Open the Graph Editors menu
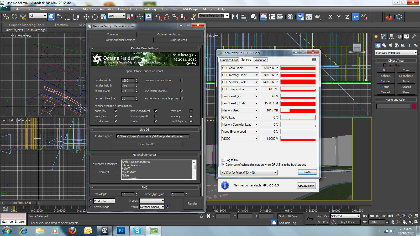420x236 pixels. pos(127,9)
